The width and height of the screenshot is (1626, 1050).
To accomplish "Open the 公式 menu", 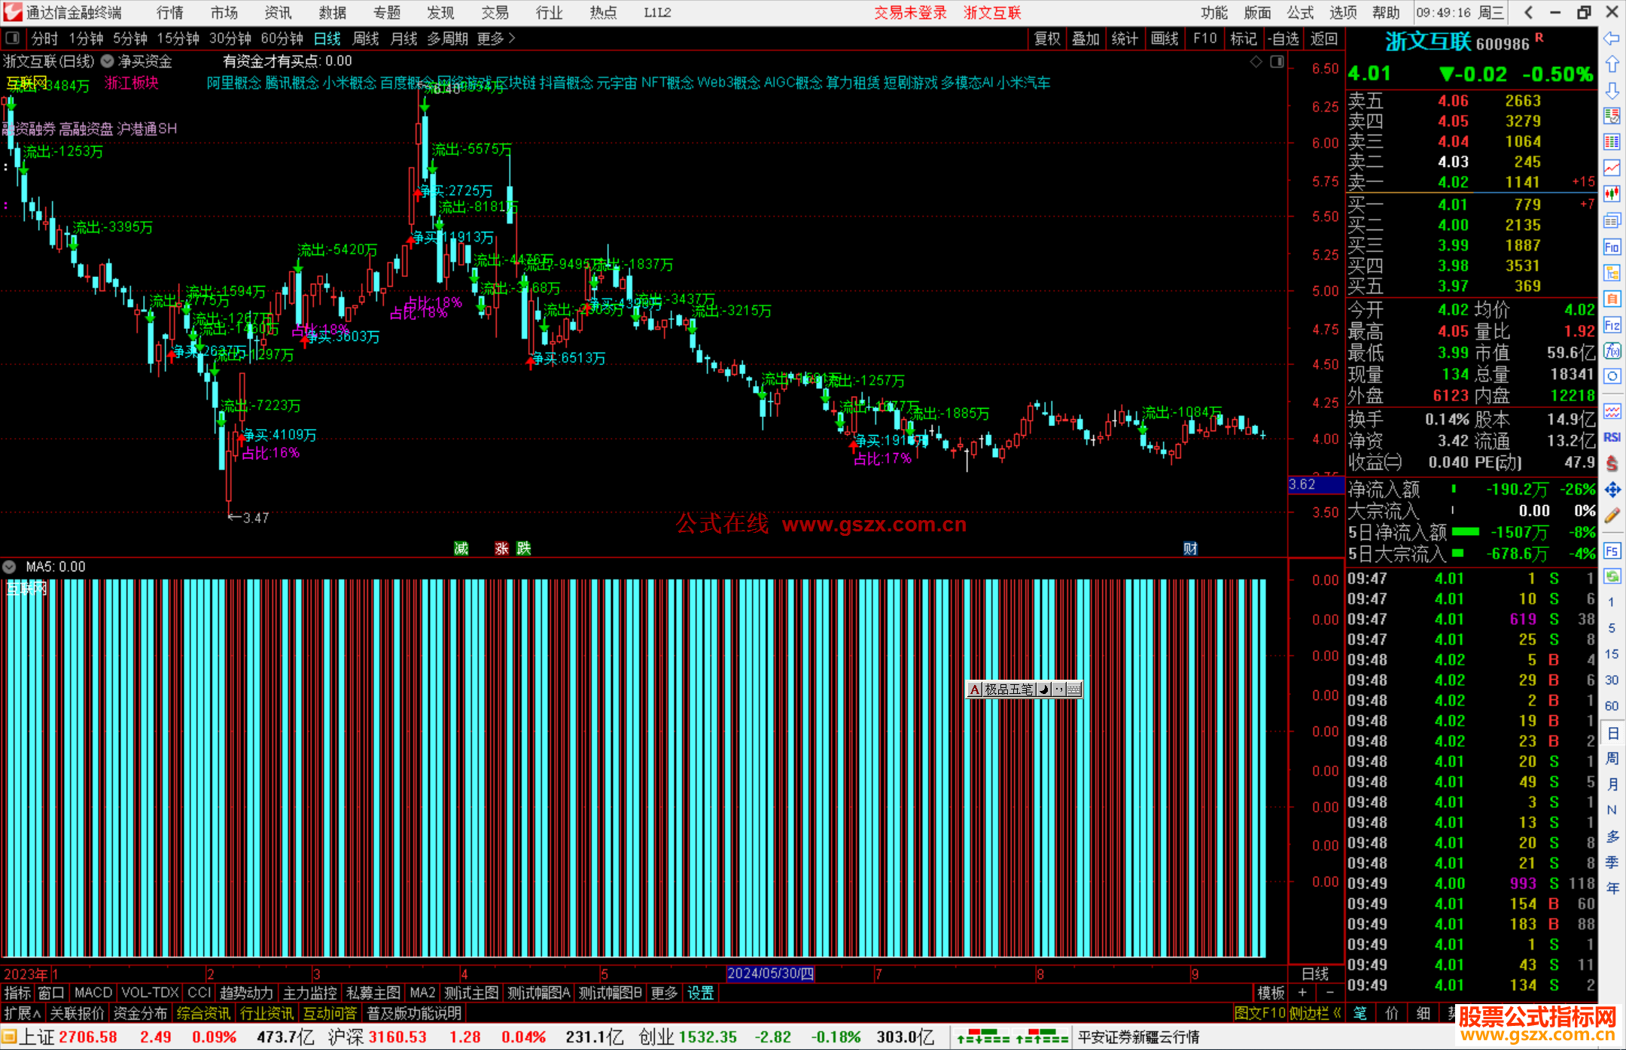I will (x=1300, y=12).
